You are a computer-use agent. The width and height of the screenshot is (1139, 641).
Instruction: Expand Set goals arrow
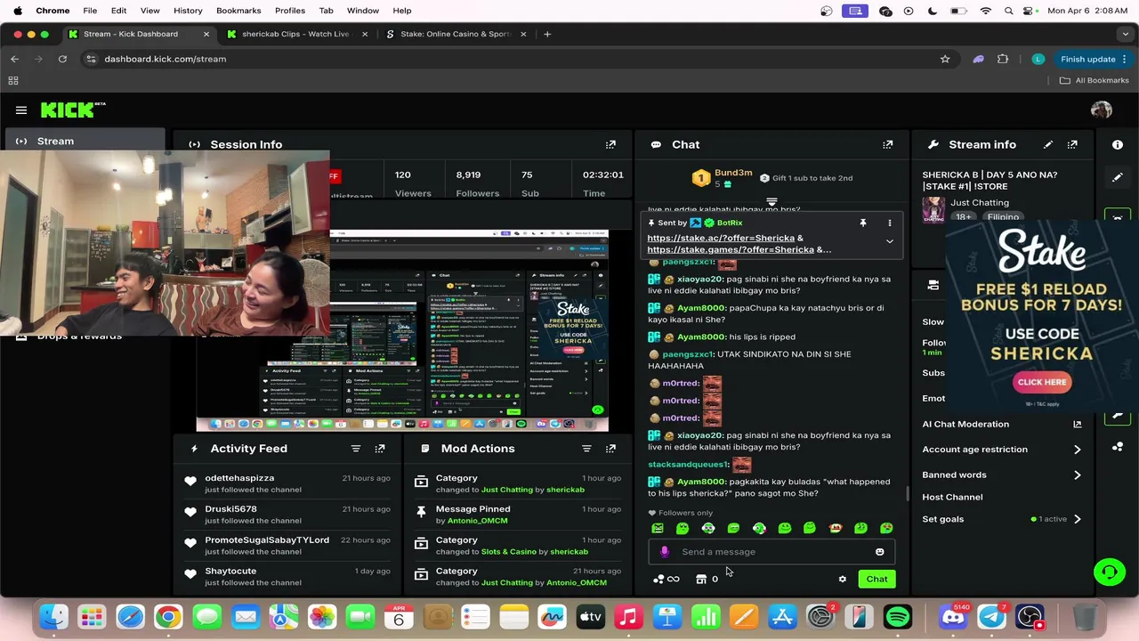pos(1077,519)
